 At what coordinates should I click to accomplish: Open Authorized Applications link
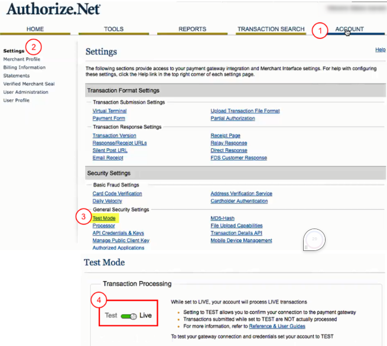coord(118,248)
